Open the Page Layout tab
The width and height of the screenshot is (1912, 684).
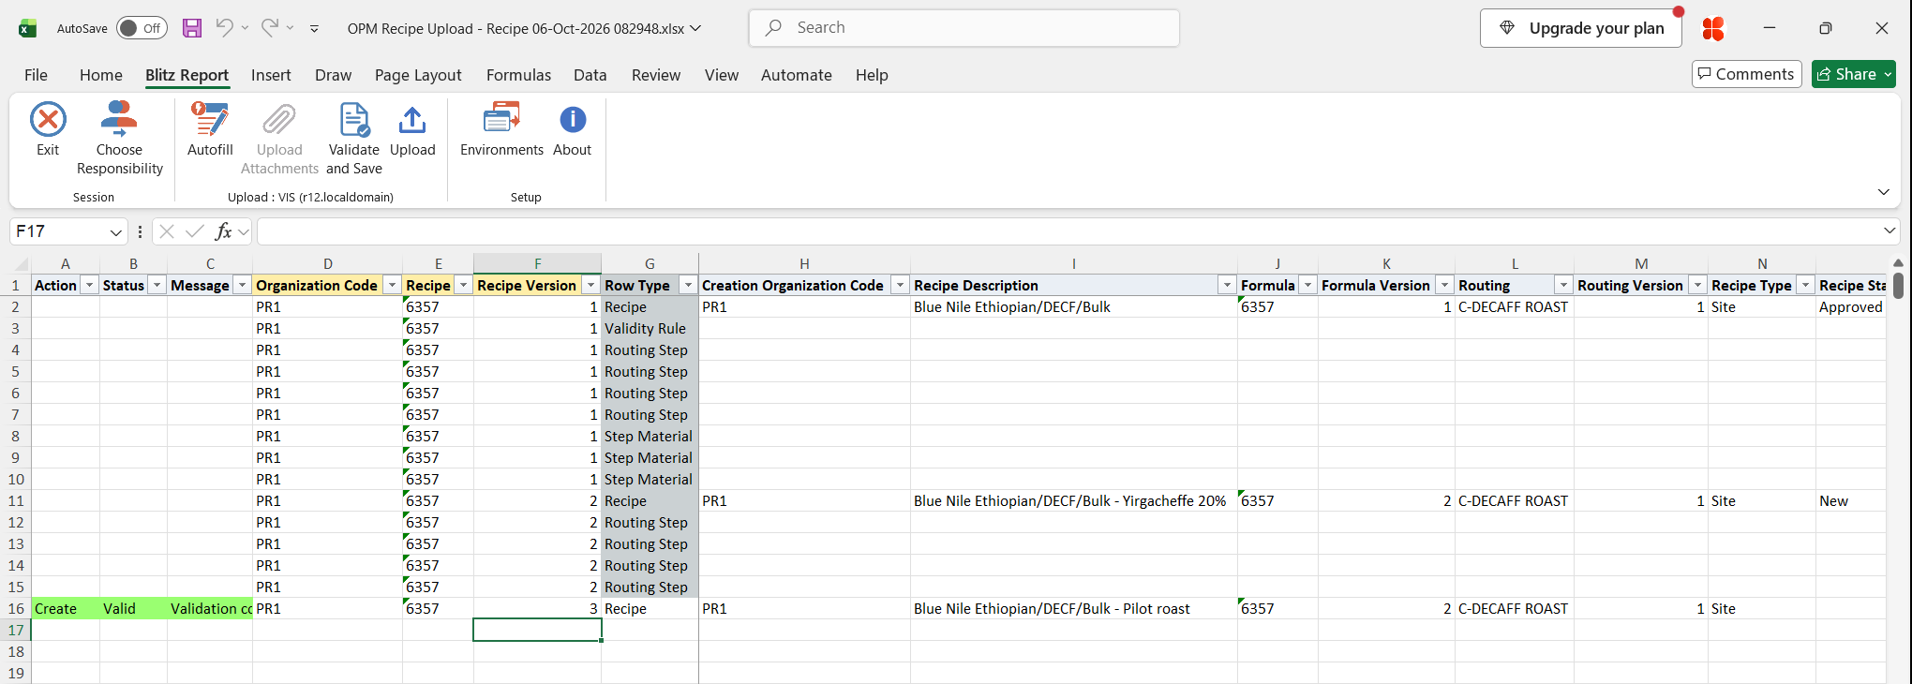pos(418,75)
